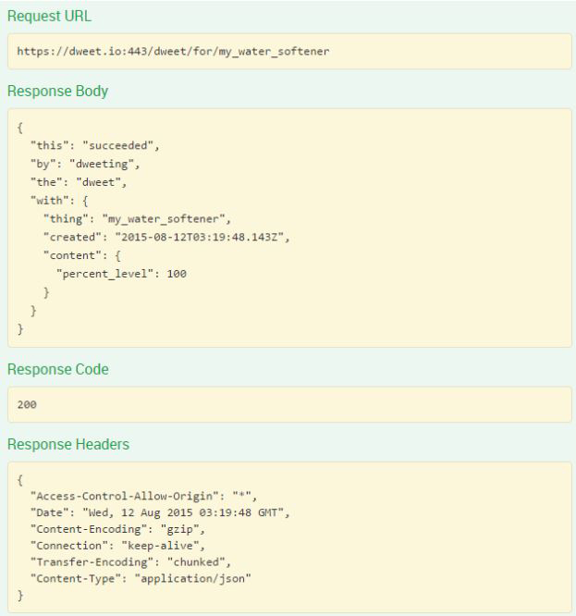
Task: Click the 200 response code value
Action: point(28,405)
